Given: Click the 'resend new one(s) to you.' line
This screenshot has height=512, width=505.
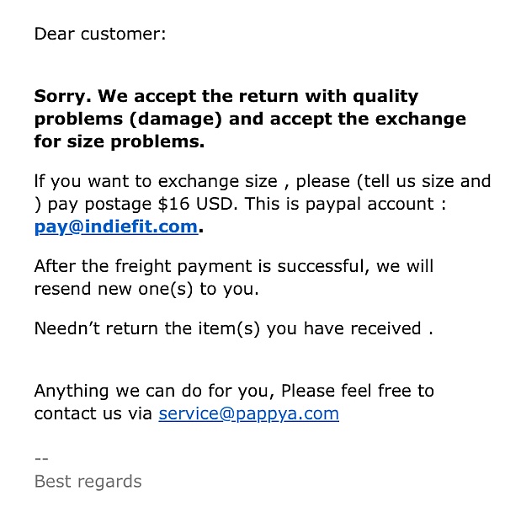Looking at the screenshot, I should (x=146, y=290).
